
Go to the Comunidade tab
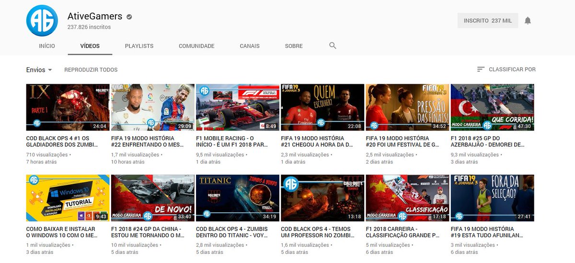pos(196,46)
